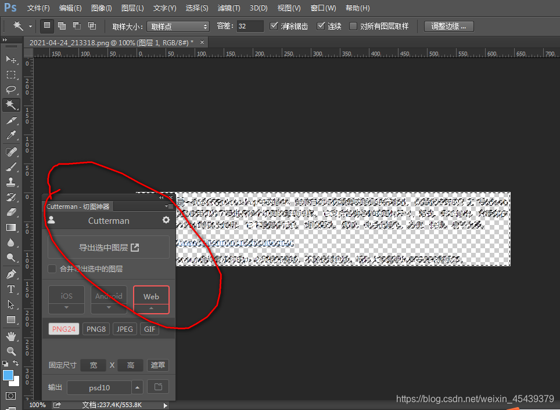The image size is (560, 410).
Task: Toggle the 连续 checkbox
Action: pos(321,26)
